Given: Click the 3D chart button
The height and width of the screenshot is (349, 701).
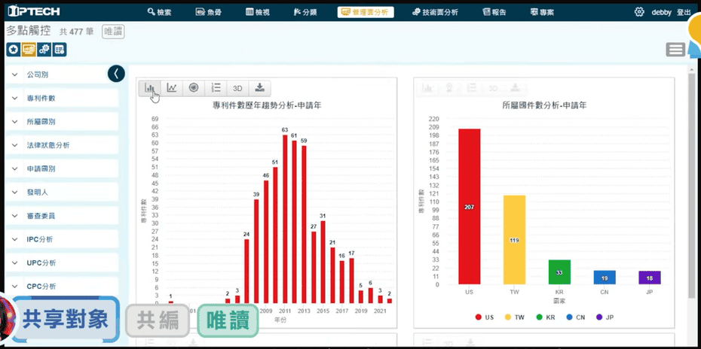Looking at the screenshot, I should tap(237, 88).
